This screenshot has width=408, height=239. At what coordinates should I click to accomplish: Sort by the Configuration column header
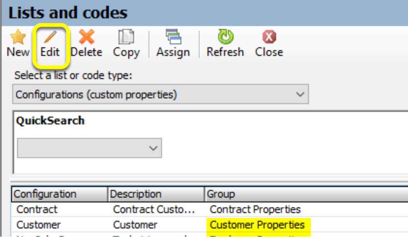pos(45,194)
